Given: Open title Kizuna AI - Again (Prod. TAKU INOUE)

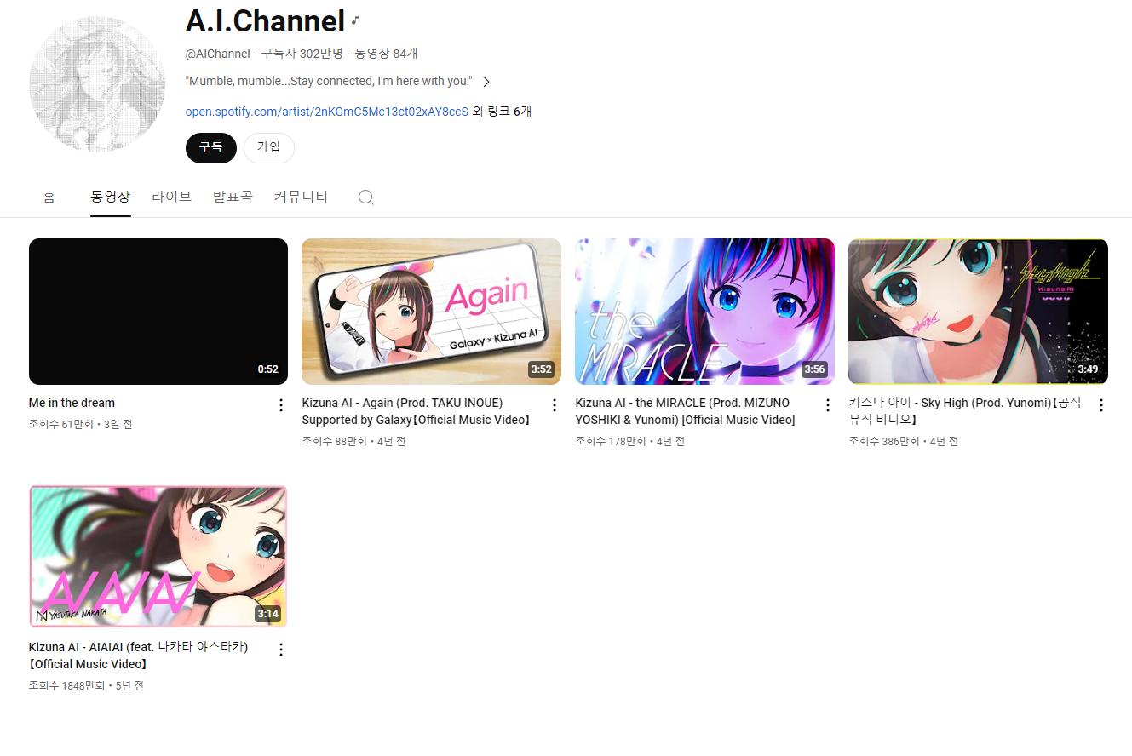Looking at the screenshot, I should pos(417,411).
